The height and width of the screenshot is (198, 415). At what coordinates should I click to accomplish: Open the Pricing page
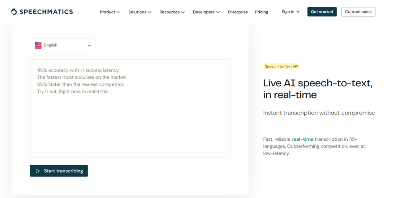point(261,12)
